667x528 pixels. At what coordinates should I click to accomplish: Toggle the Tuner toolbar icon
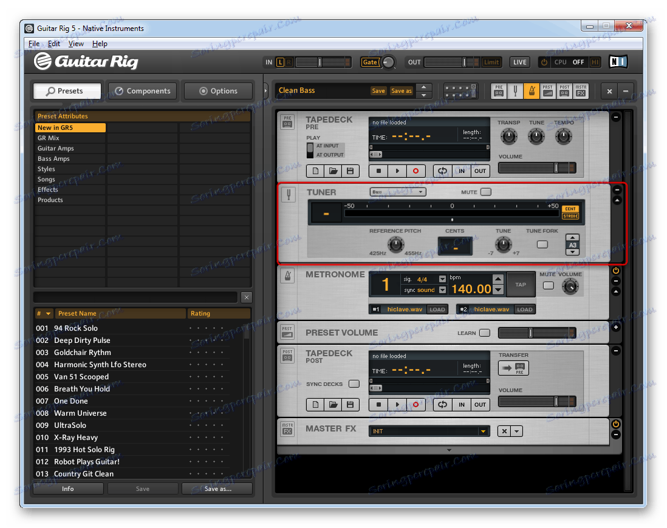[515, 90]
